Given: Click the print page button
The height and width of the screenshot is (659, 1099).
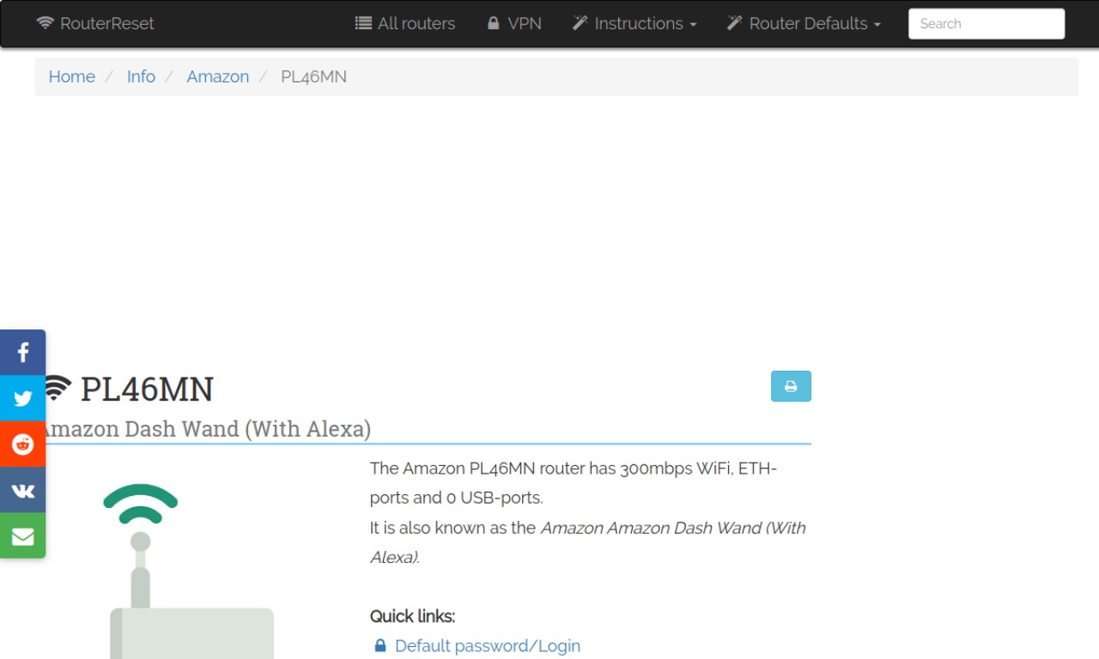Looking at the screenshot, I should [x=791, y=386].
